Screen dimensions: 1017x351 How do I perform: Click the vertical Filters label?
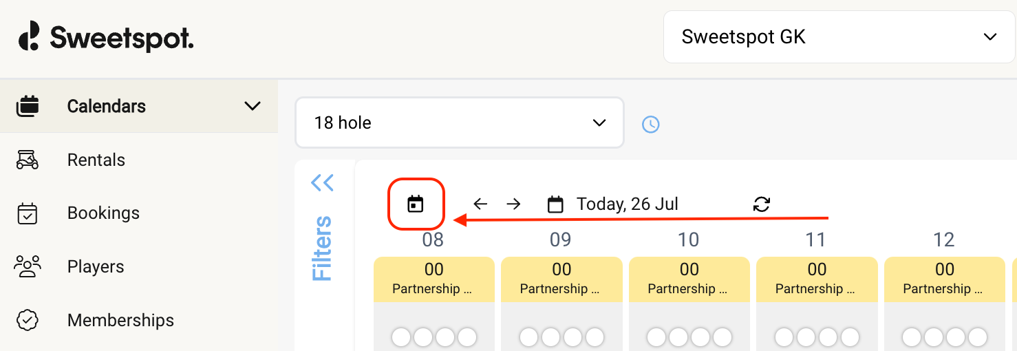click(x=322, y=248)
